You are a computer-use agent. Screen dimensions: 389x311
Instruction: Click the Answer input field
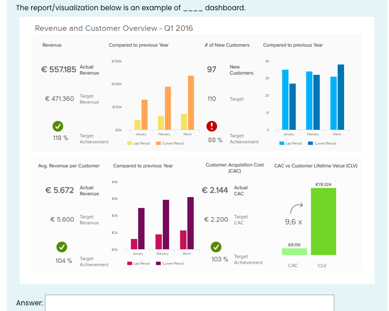189,303
